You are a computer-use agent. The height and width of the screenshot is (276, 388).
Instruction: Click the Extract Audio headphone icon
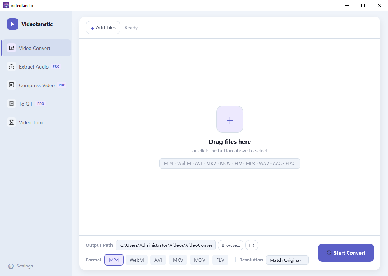11,66
